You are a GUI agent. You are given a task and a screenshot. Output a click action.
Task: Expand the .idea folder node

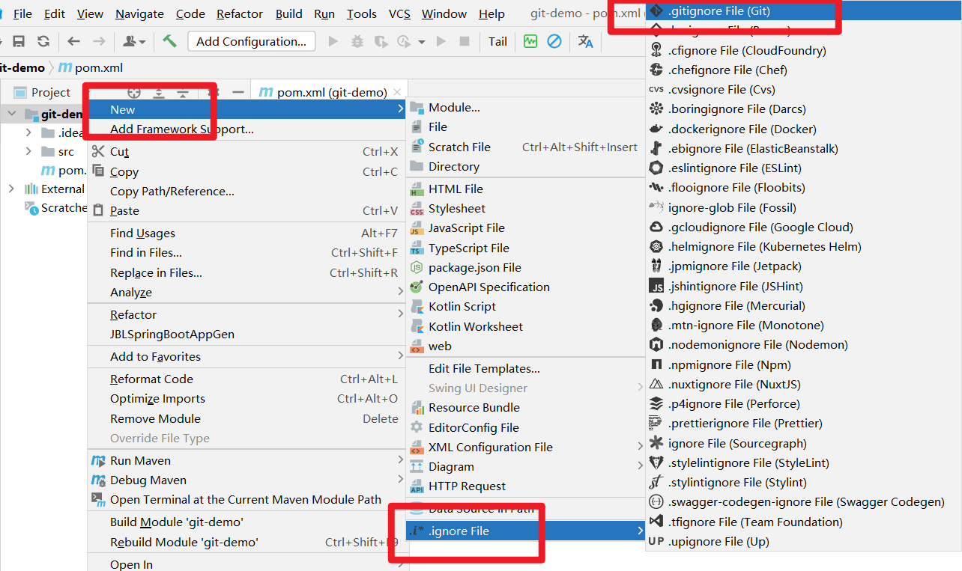[x=28, y=132]
